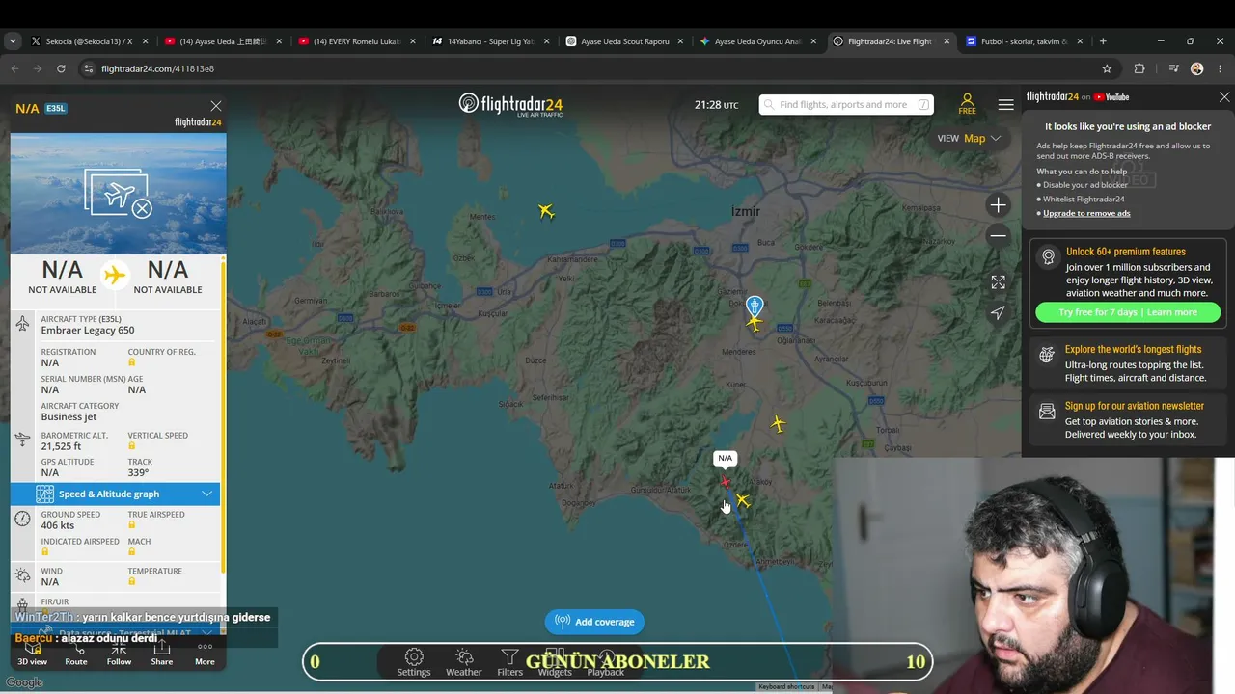Click the aircraft type icon beside Embraer Legacy 650

(22, 324)
